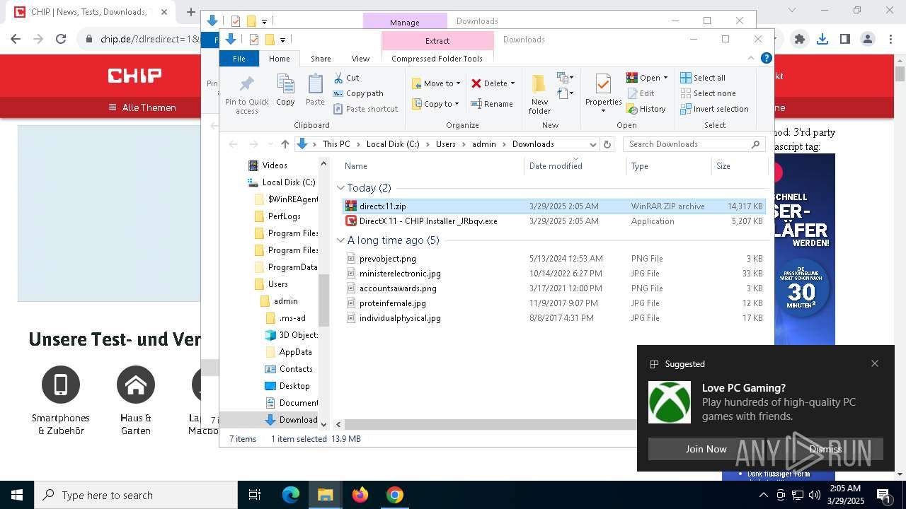The width and height of the screenshot is (906, 509).
Task: Click Copy path command
Action: click(x=358, y=93)
